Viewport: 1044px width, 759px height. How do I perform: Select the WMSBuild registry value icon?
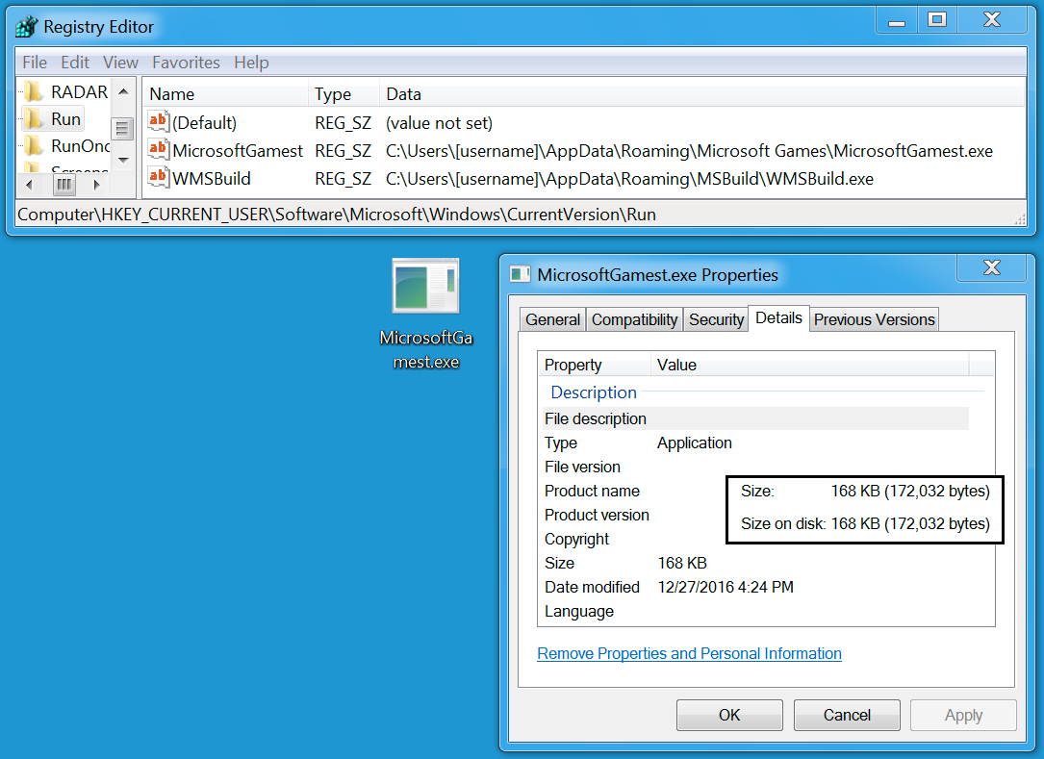coord(158,178)
